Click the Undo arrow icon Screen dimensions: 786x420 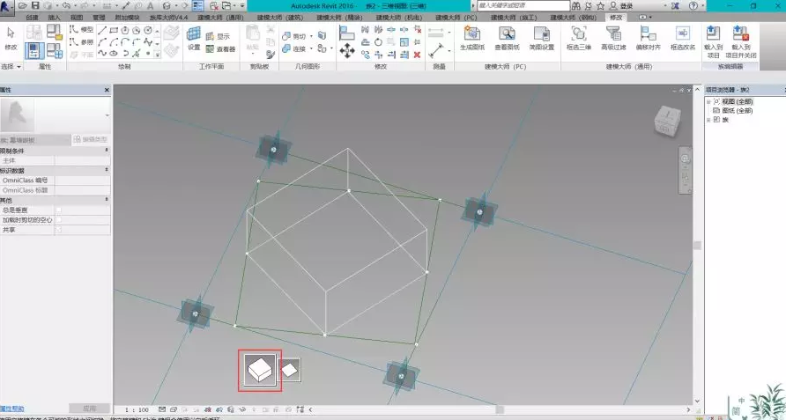[x=66, y=5]
